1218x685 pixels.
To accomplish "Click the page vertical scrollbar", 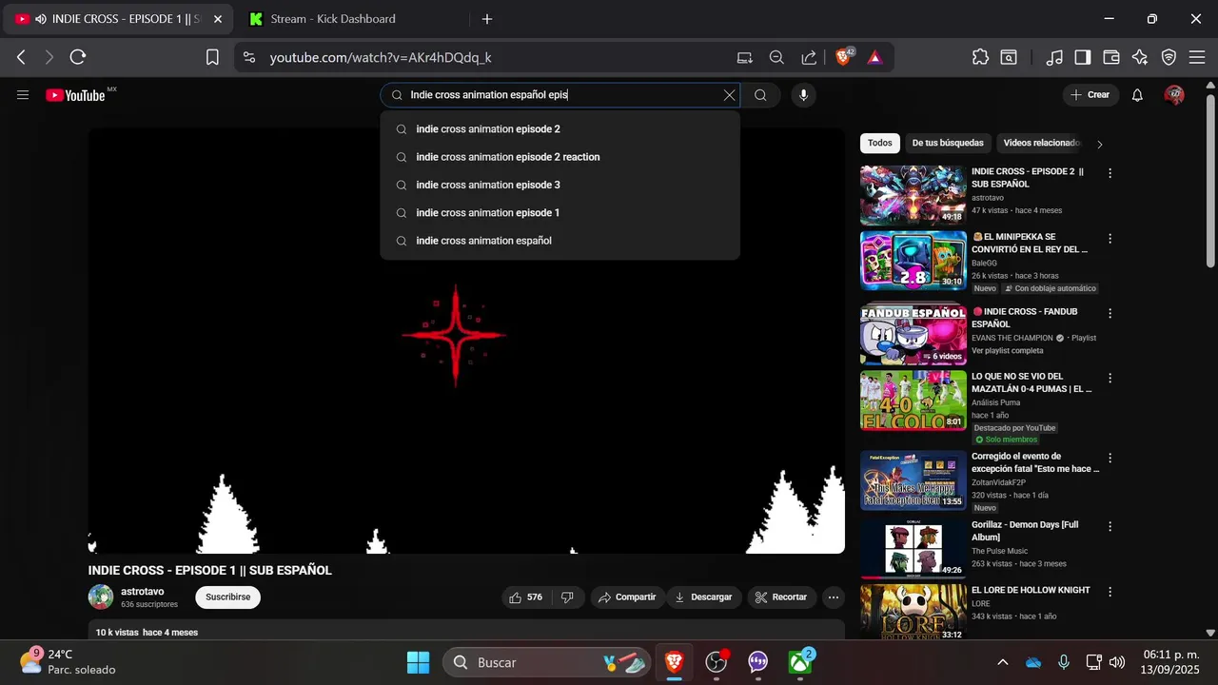I will pos(1210,181).
